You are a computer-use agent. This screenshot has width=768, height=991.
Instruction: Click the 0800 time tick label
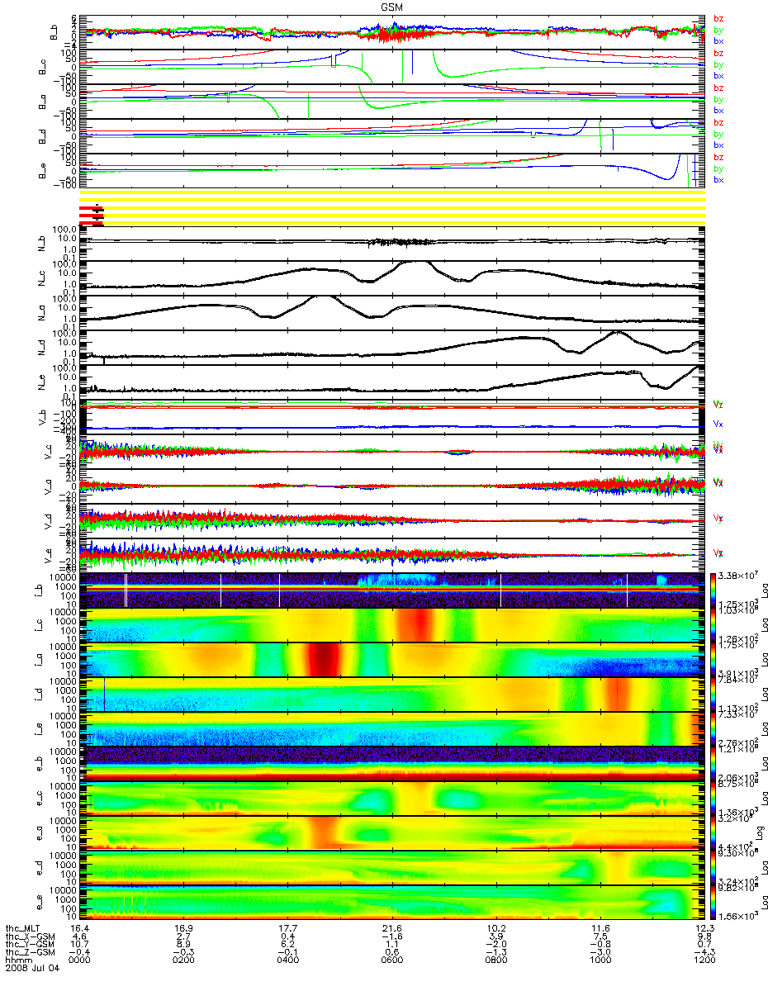tap(495, 960)
